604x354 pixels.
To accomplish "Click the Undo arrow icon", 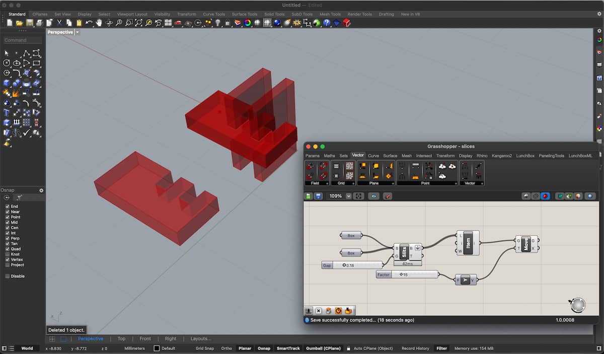I will pos(89,23).
